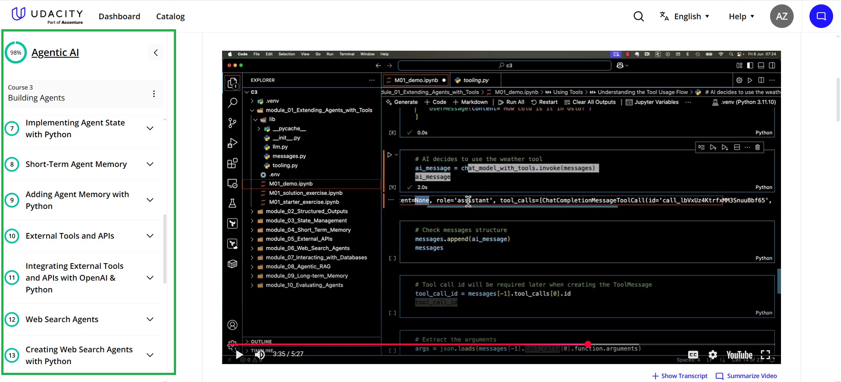
Task: Expand External Tools and APIs lesson
Action: 150,236
